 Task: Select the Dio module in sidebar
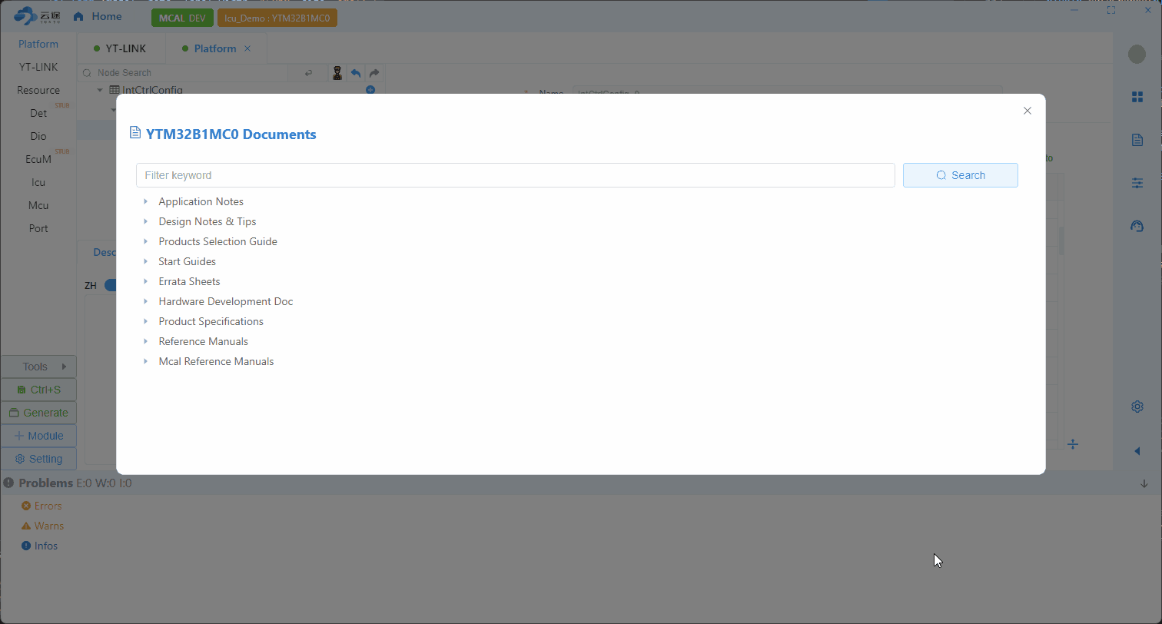[38, 136]
